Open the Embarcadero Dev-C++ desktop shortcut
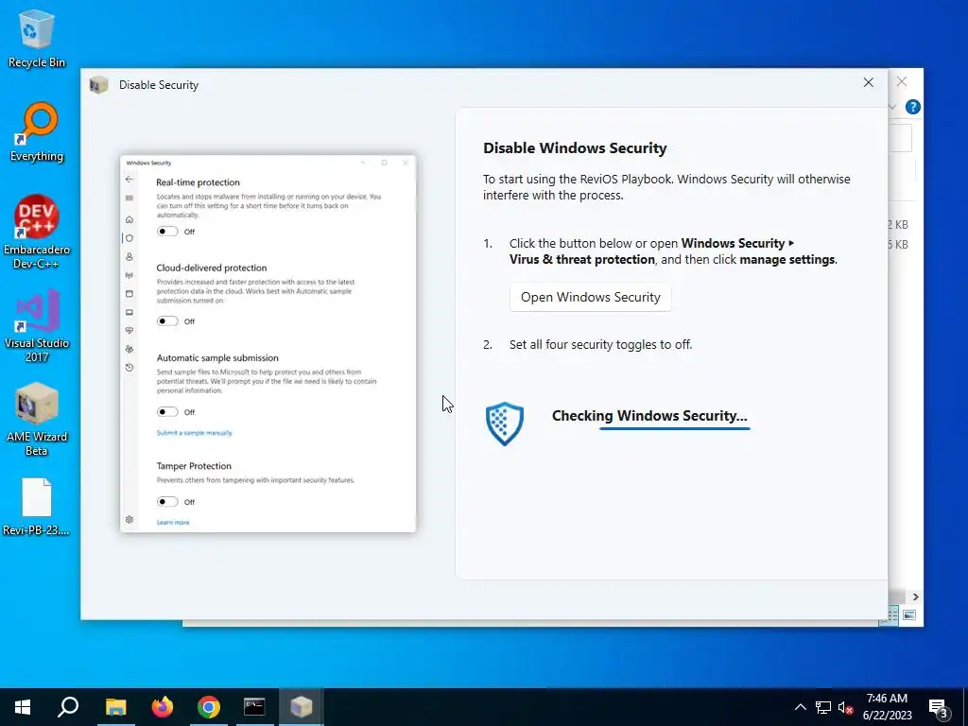This screenshot has height=726, width=968. pos(37,233)
